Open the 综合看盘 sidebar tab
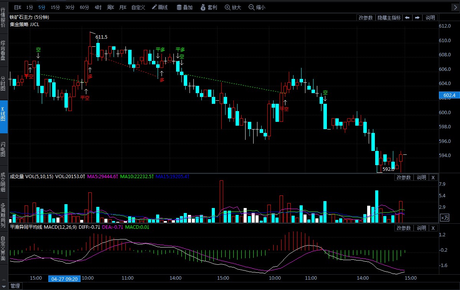 [x=3, y=51]
